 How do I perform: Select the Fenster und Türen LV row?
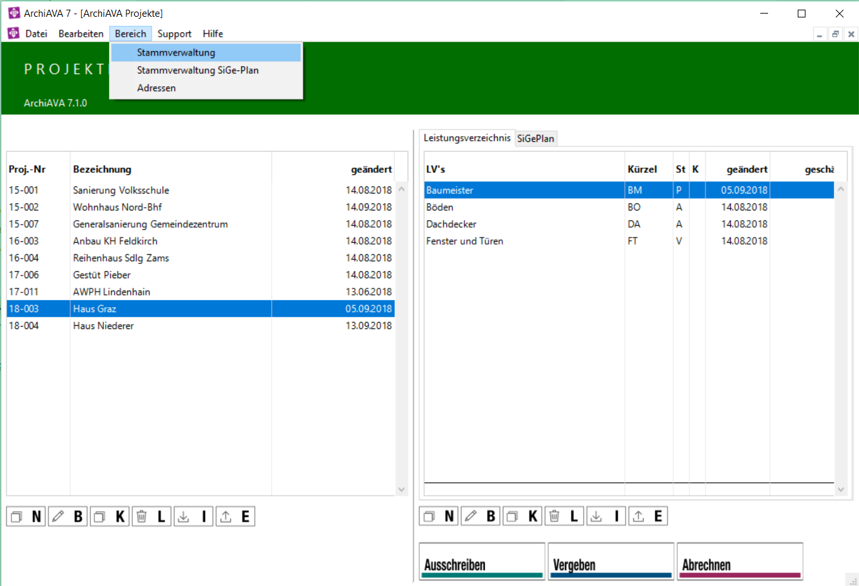(x=629, y=241)
